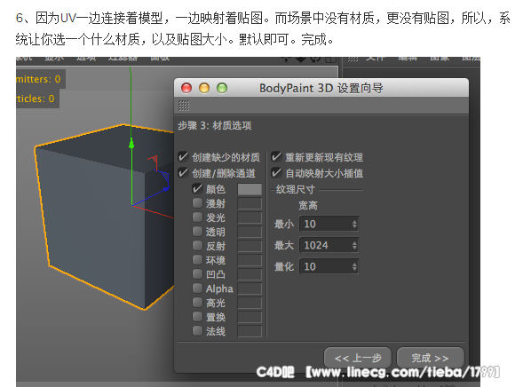Enable the 环境 channel checkbox
Screen dimensions: 523x387
click(197, 259)
